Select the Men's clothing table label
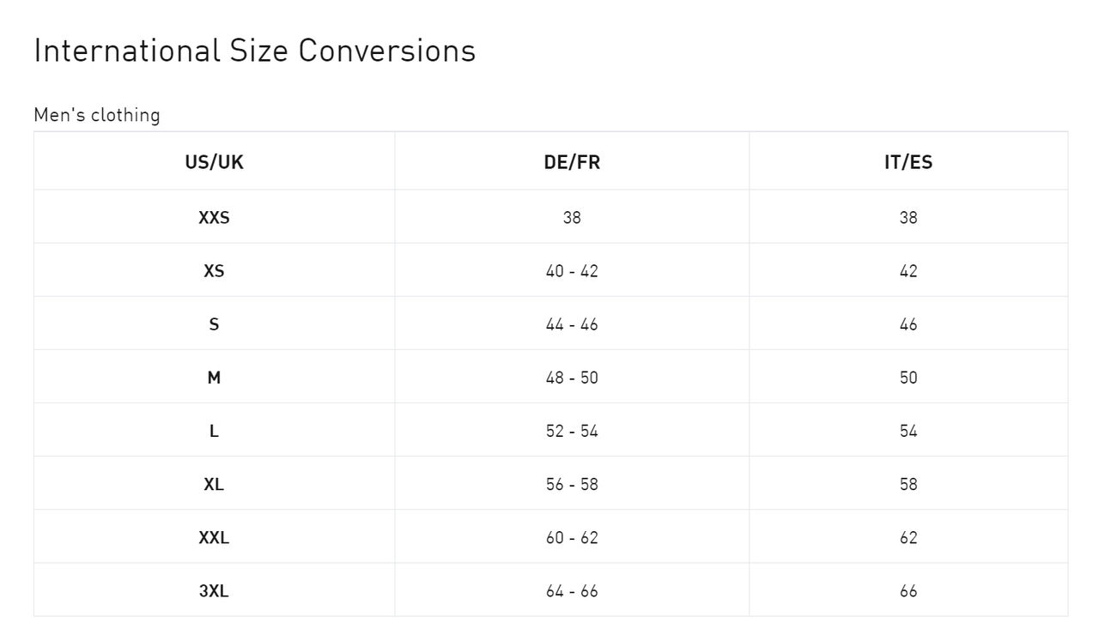Screen dimensions: 1099x629 point(97,115)
